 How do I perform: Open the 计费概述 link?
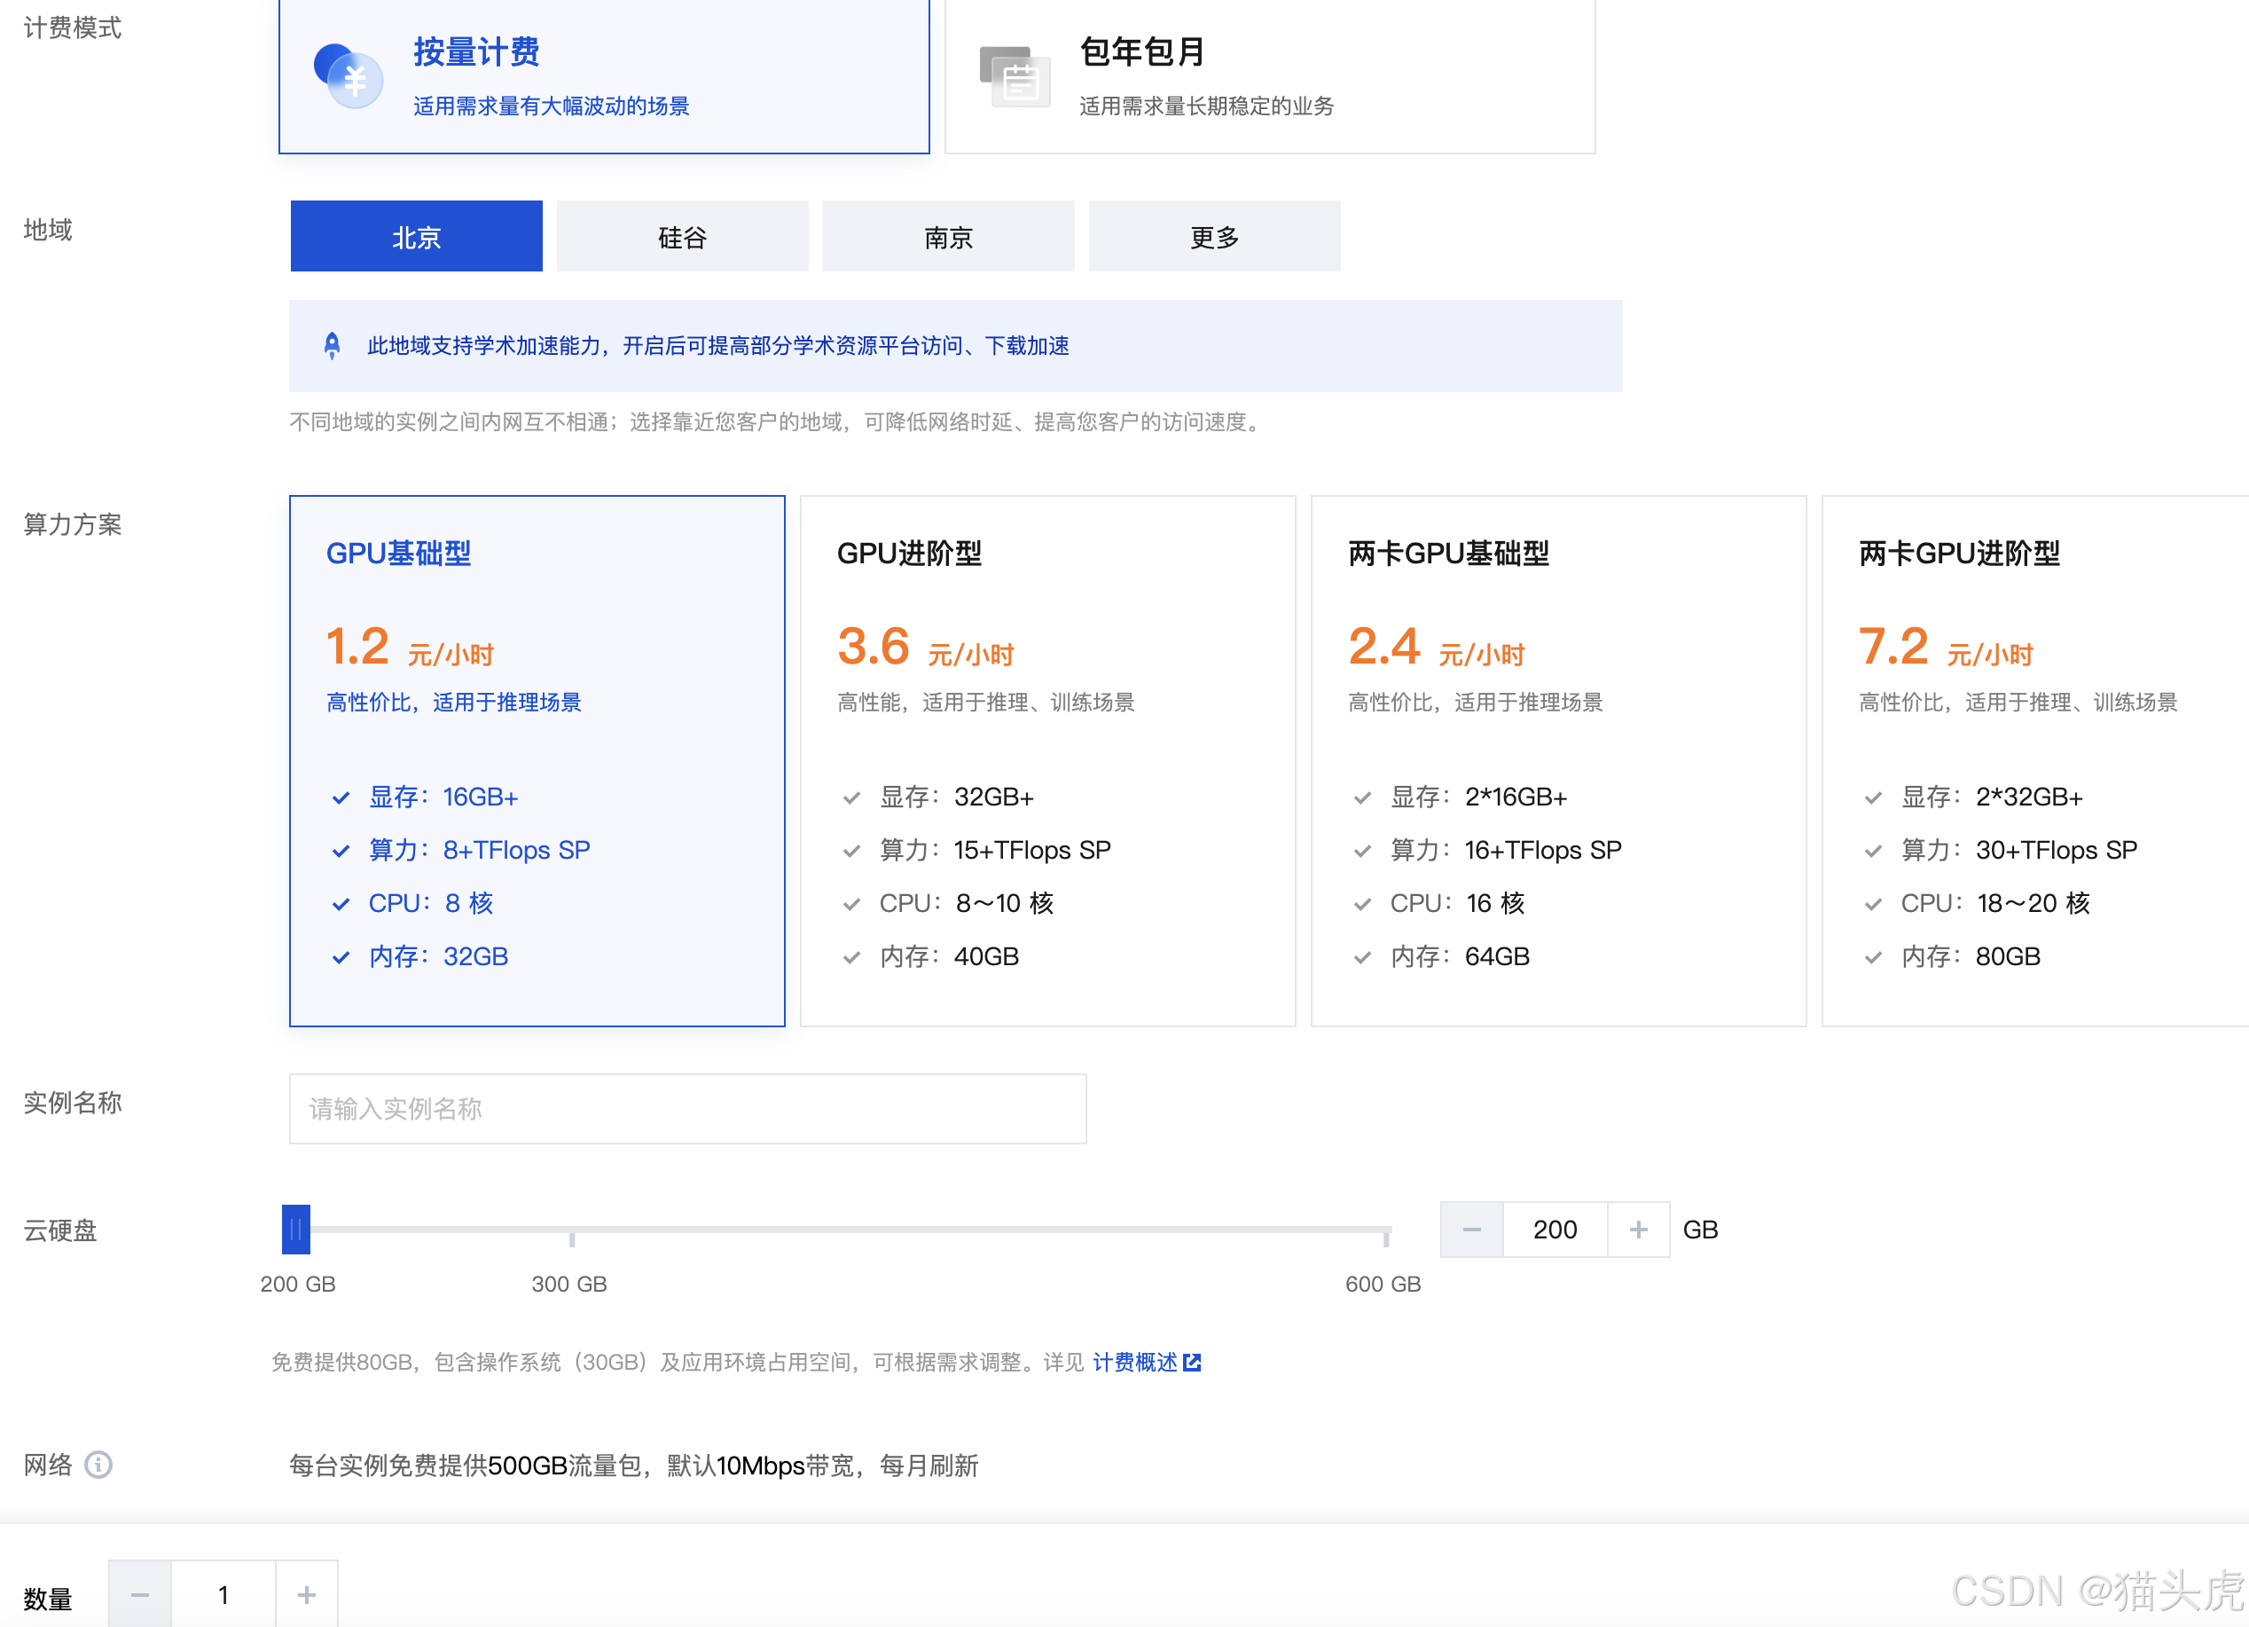point(1134,1362)
